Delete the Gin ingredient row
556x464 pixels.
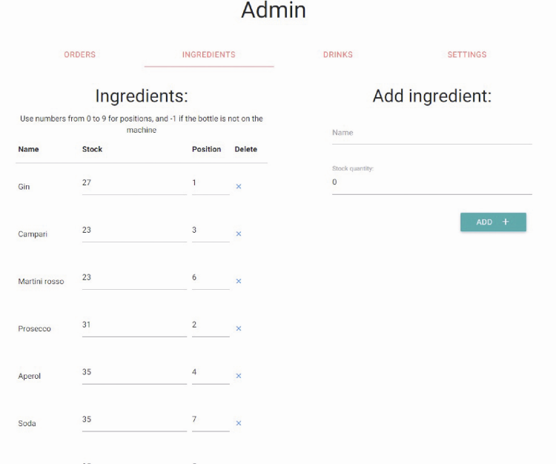[239, 187]
